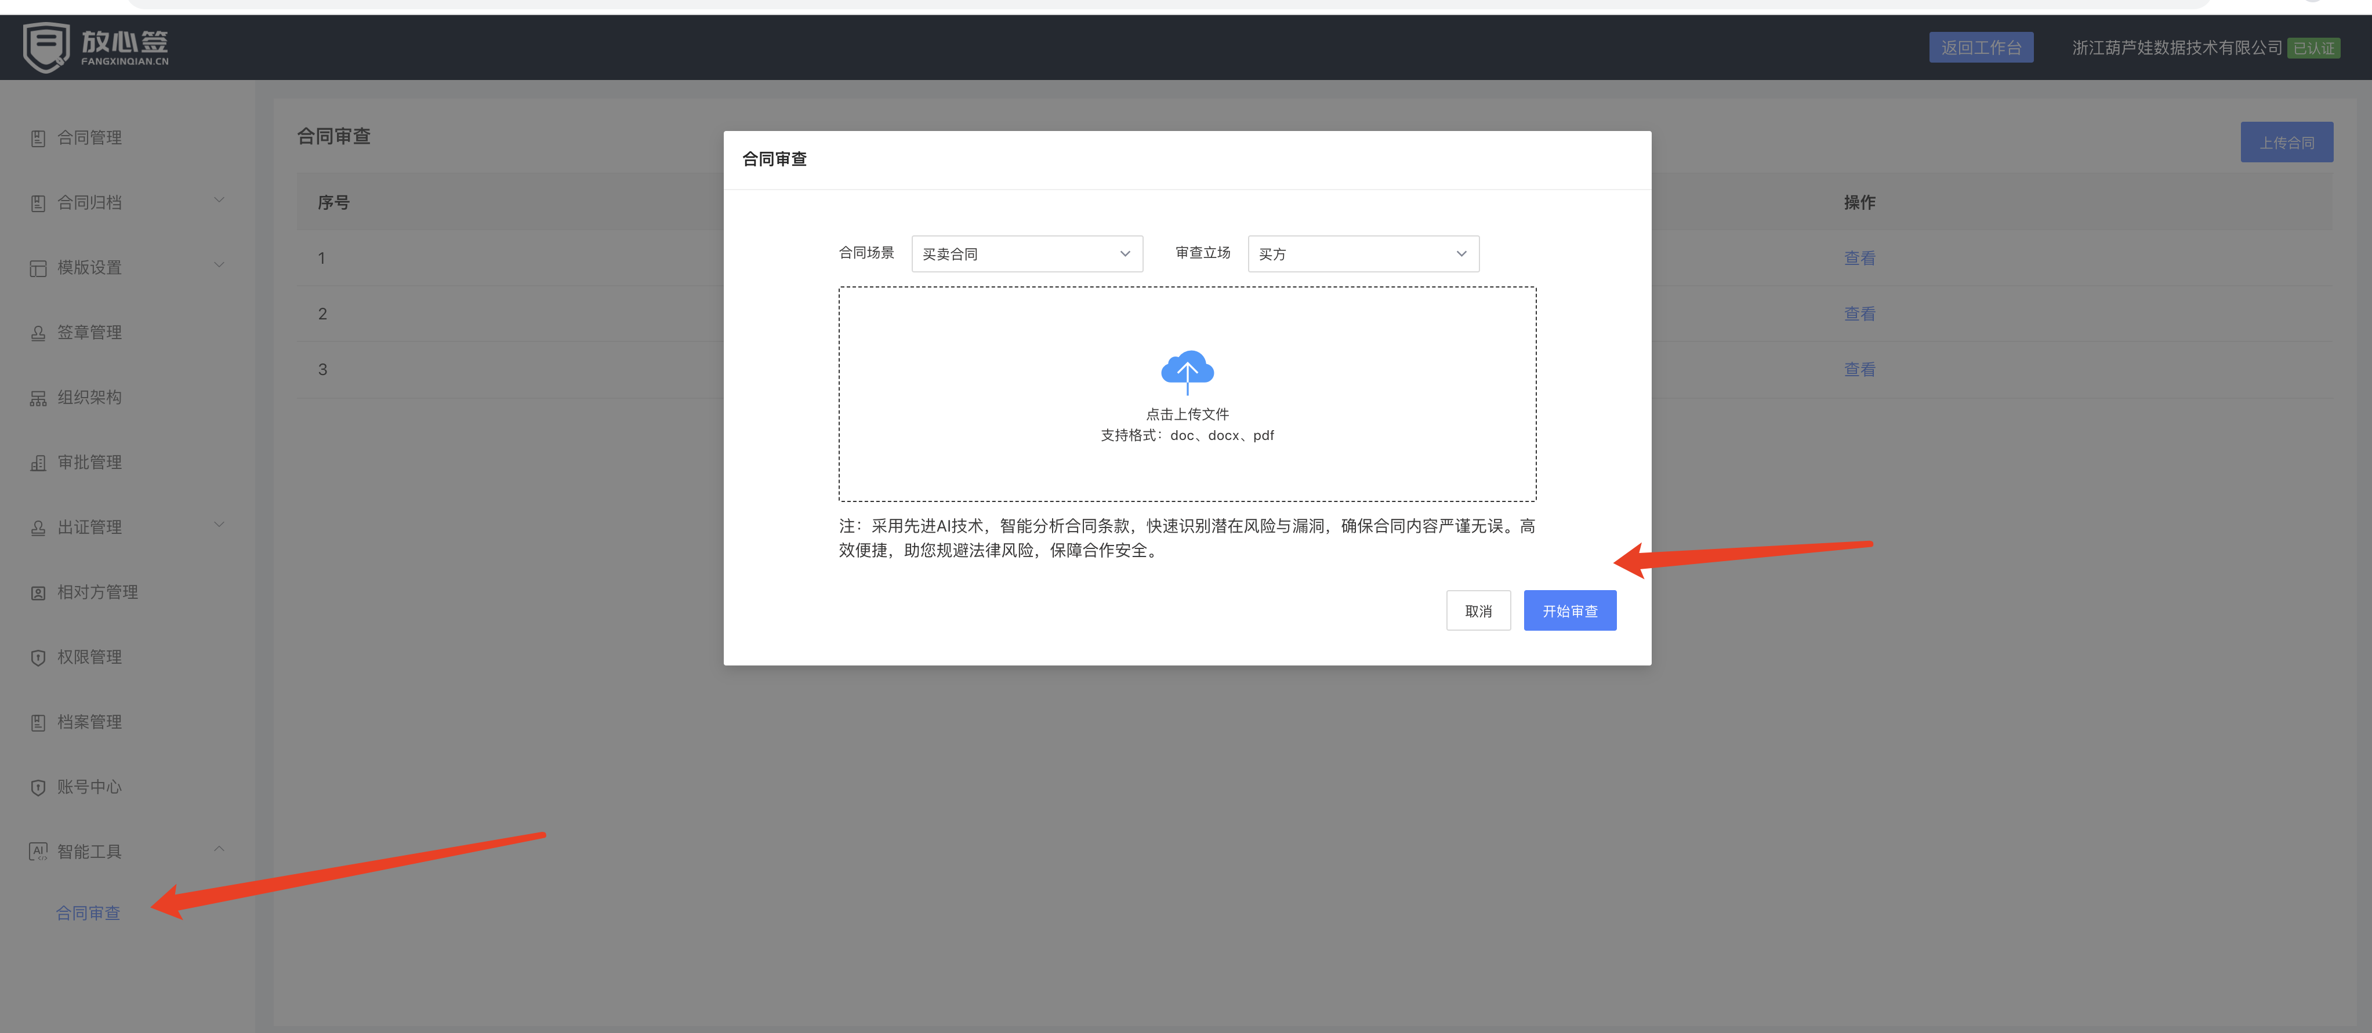
Task: Click the 上传合同 button
Action: click(x=2286, y=143)
